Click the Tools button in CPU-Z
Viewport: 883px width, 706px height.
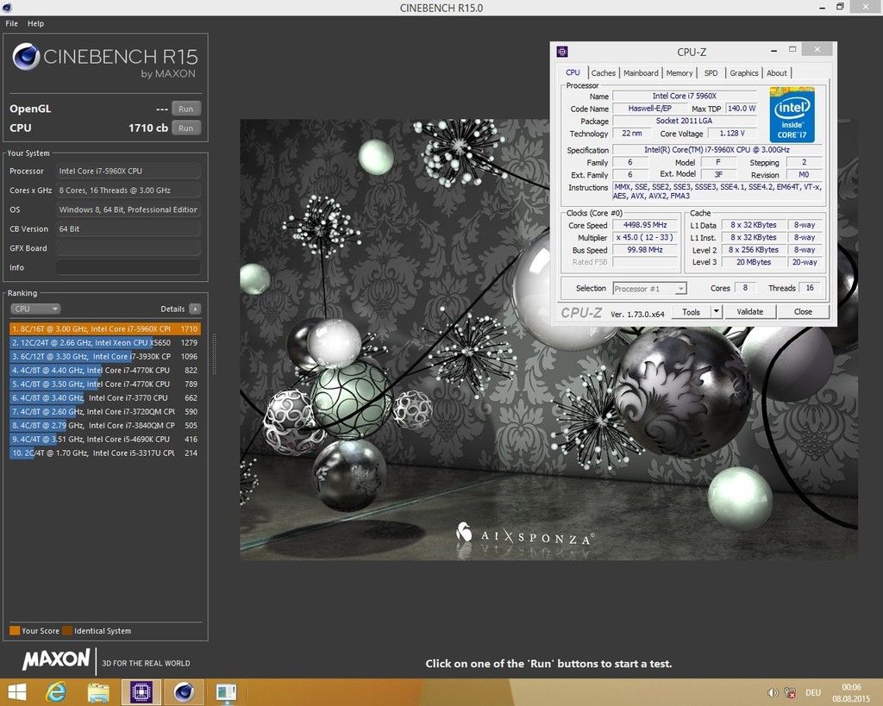click(691, 312)
